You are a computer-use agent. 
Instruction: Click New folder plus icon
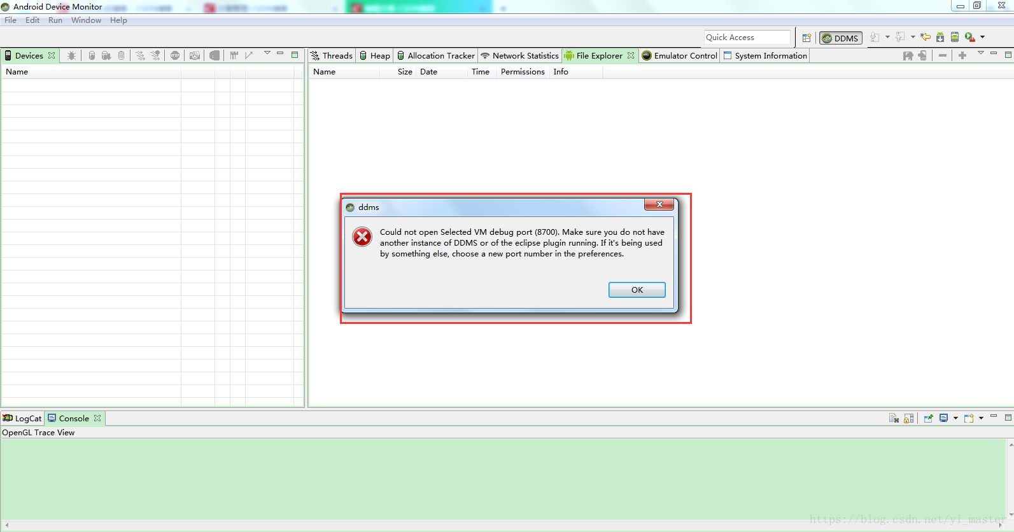tap(962, 55)
